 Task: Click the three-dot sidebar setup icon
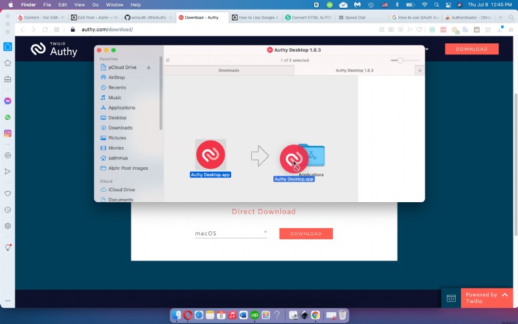coord(8,301)
